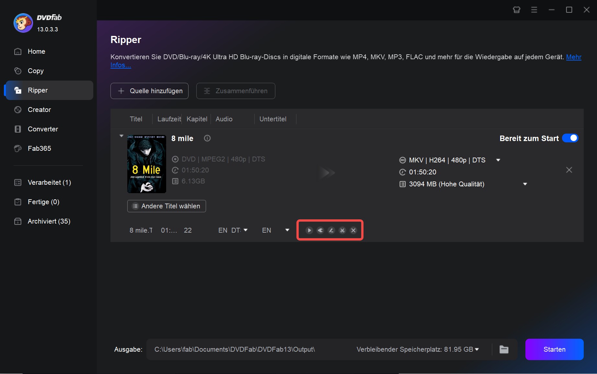Screen dimensions: 597x374
Task: Preview the title with play icon
Action: (309, 230)
